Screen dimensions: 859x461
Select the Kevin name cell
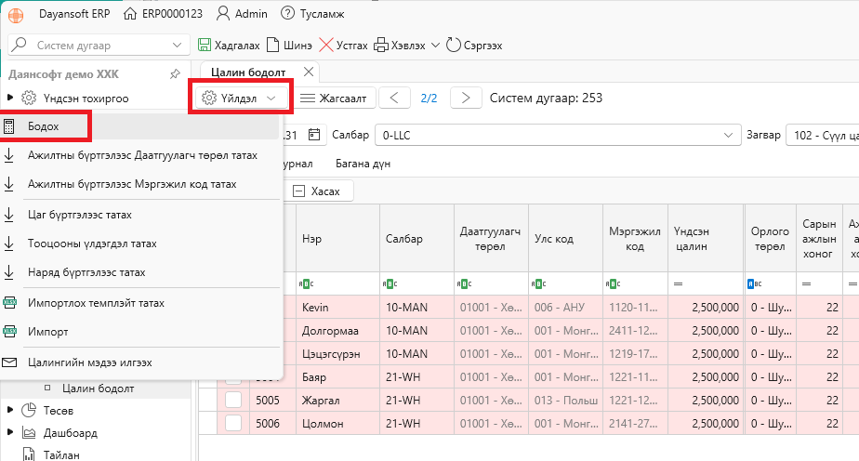pyautogui.click(x=337, y=307)
